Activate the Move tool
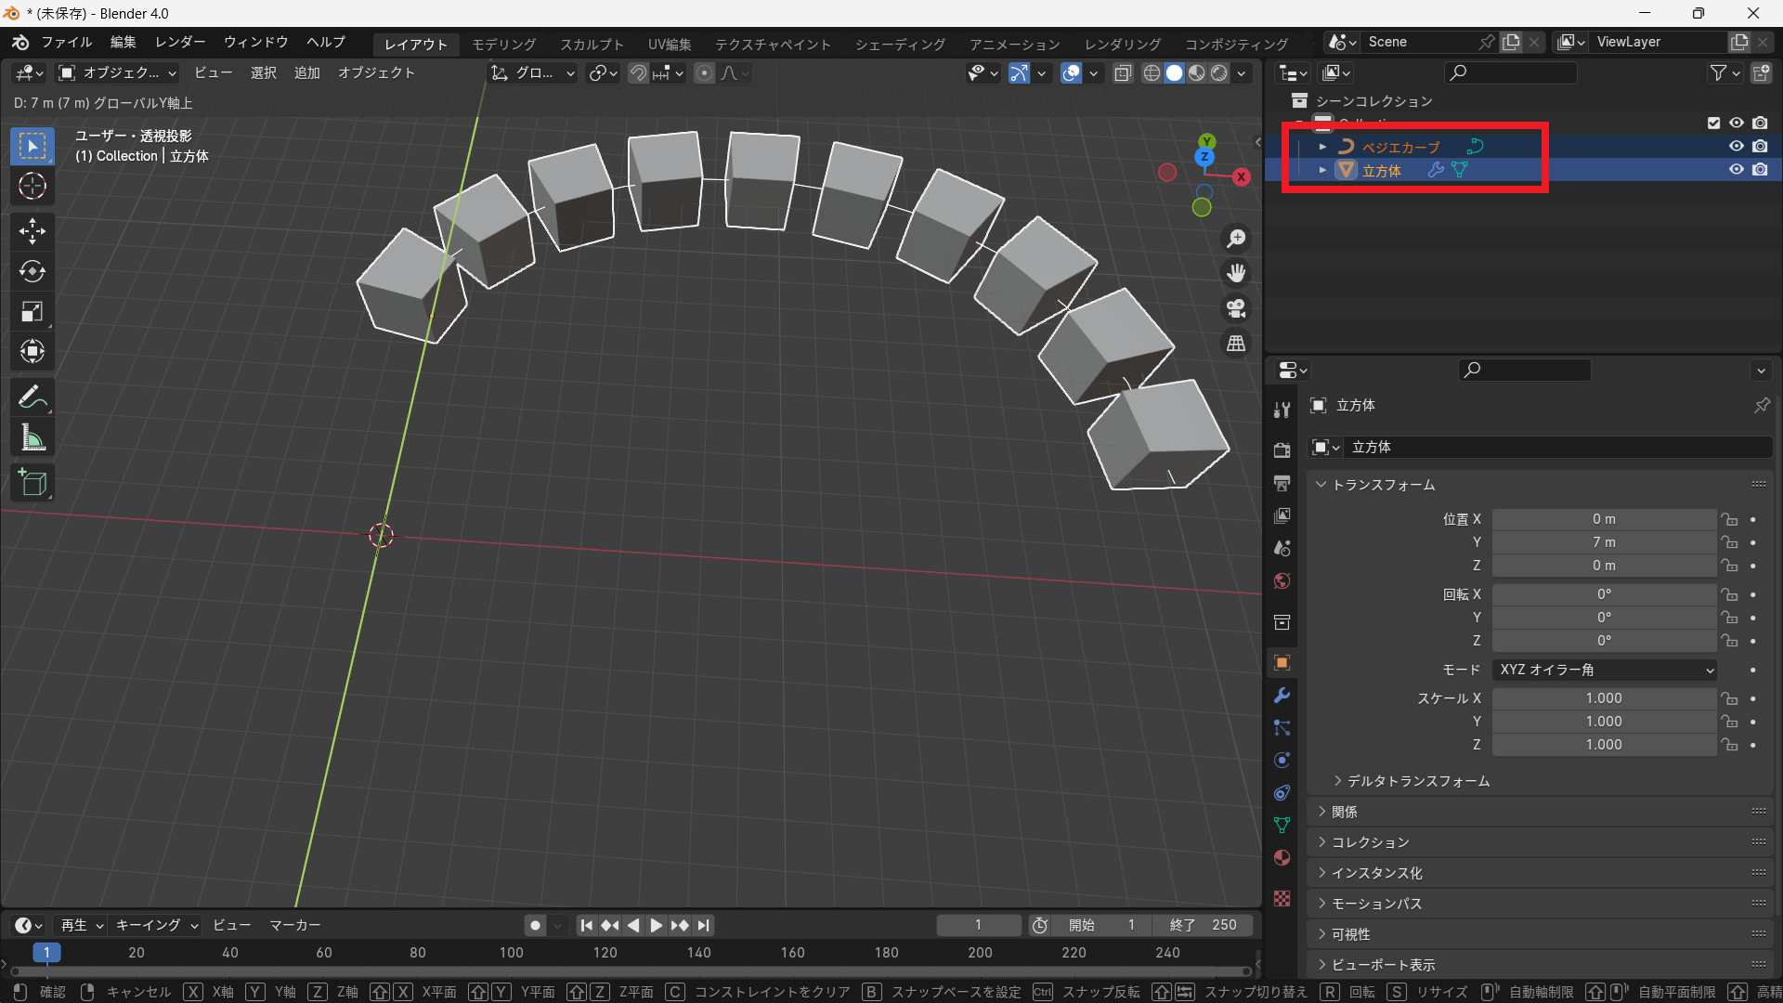 (x=33, y=230)
